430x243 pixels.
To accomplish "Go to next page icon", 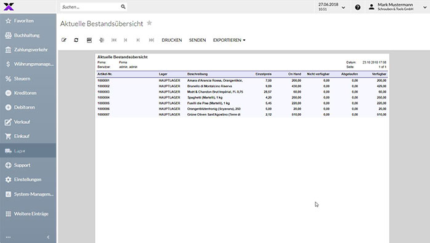I will pos(138,40).
